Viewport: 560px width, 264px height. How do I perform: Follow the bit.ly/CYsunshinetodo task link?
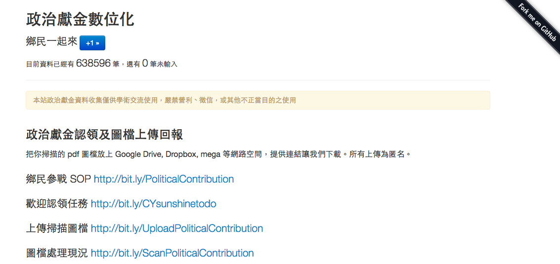point(153,204)
